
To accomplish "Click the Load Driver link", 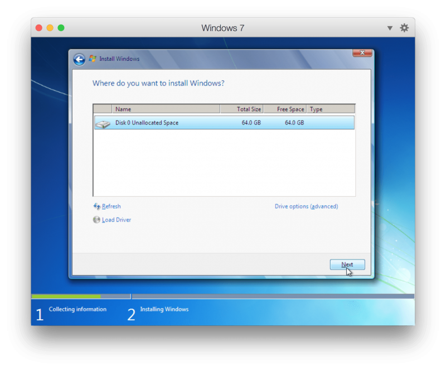I will 117,220.
